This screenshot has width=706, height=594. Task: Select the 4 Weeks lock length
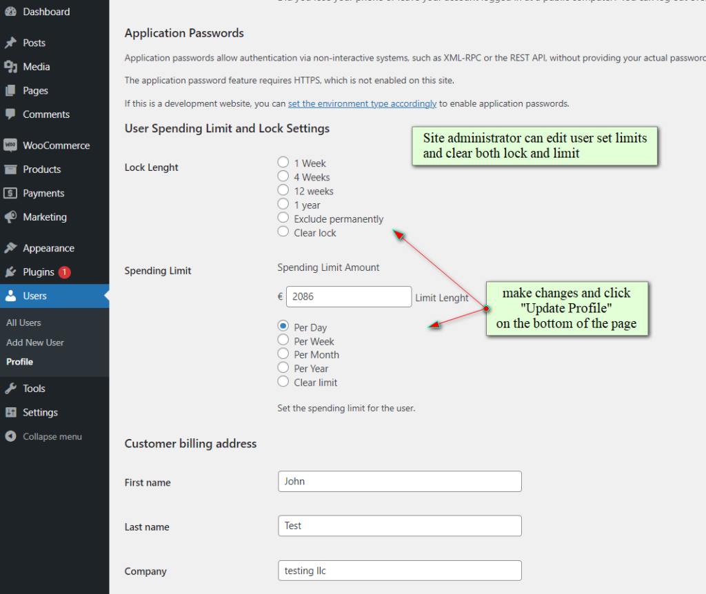tap(283, 176)
